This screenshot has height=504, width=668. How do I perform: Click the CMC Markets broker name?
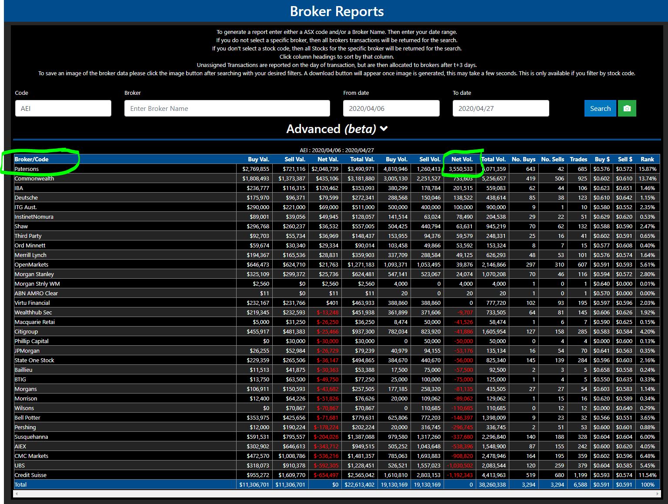[31, 456]
